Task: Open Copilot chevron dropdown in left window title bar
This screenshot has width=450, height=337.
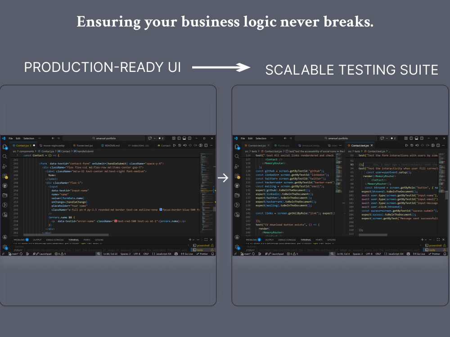Action: 154,138
